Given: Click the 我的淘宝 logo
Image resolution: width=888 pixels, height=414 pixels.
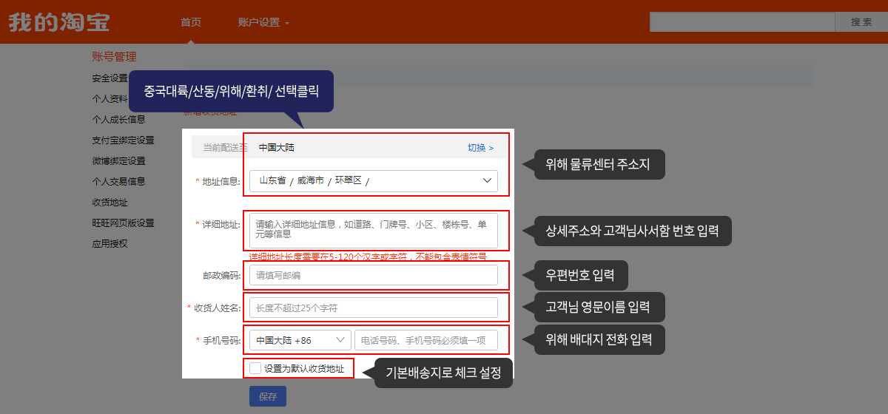Looking at the screenshot, I should pos(59,22).
